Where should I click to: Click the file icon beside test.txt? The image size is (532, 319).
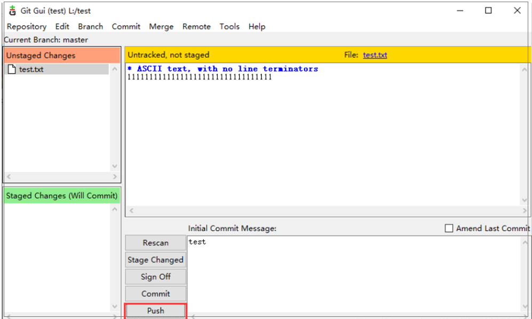[12, 69]
